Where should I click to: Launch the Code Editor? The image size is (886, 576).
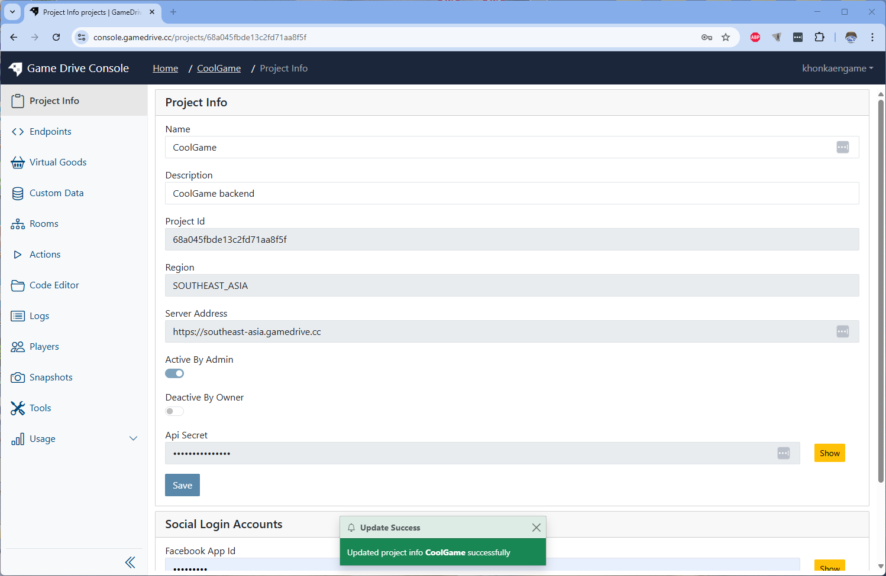coord(18,285)
